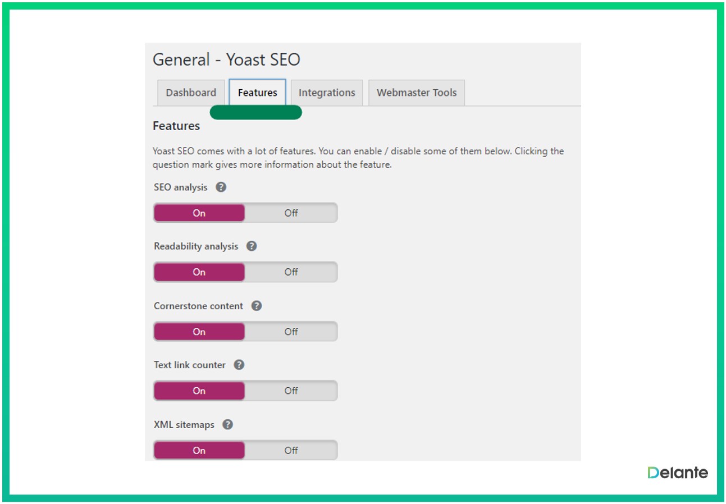Enable XML sitemaps On option
This screenshot has width=726, height=504.
(199, 450)
